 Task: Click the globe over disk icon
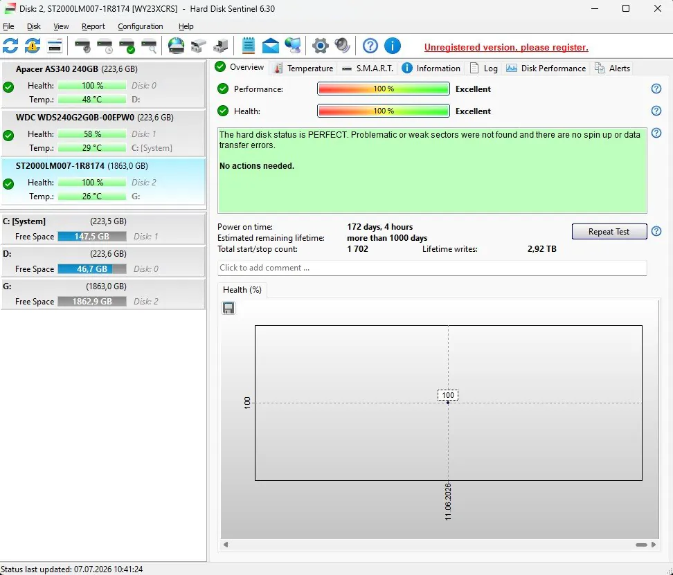pyautogui.click(x=176, y=46)
